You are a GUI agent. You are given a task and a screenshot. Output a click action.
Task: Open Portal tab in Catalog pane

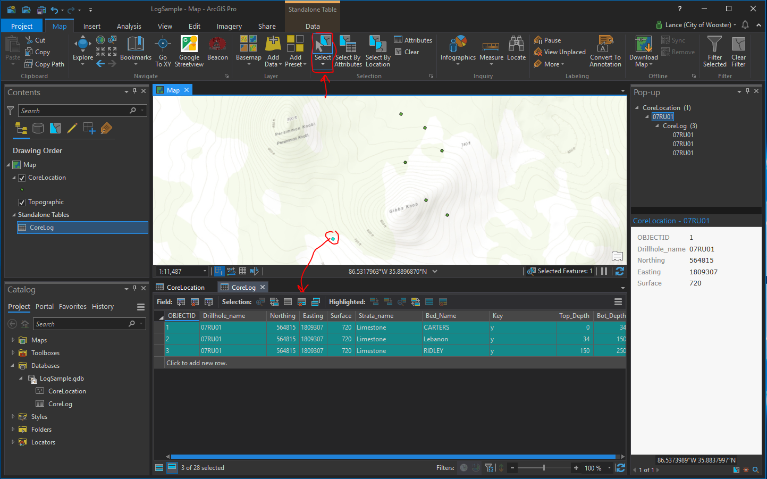click(x=45, y=306)
